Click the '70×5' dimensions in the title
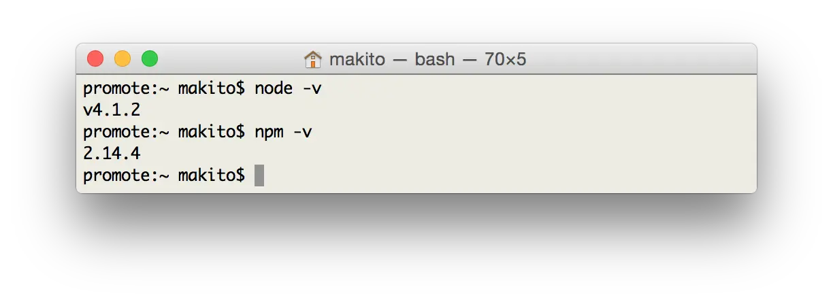Image resolution: width=833 pixels, height=302 pixels. pos(506,60)
